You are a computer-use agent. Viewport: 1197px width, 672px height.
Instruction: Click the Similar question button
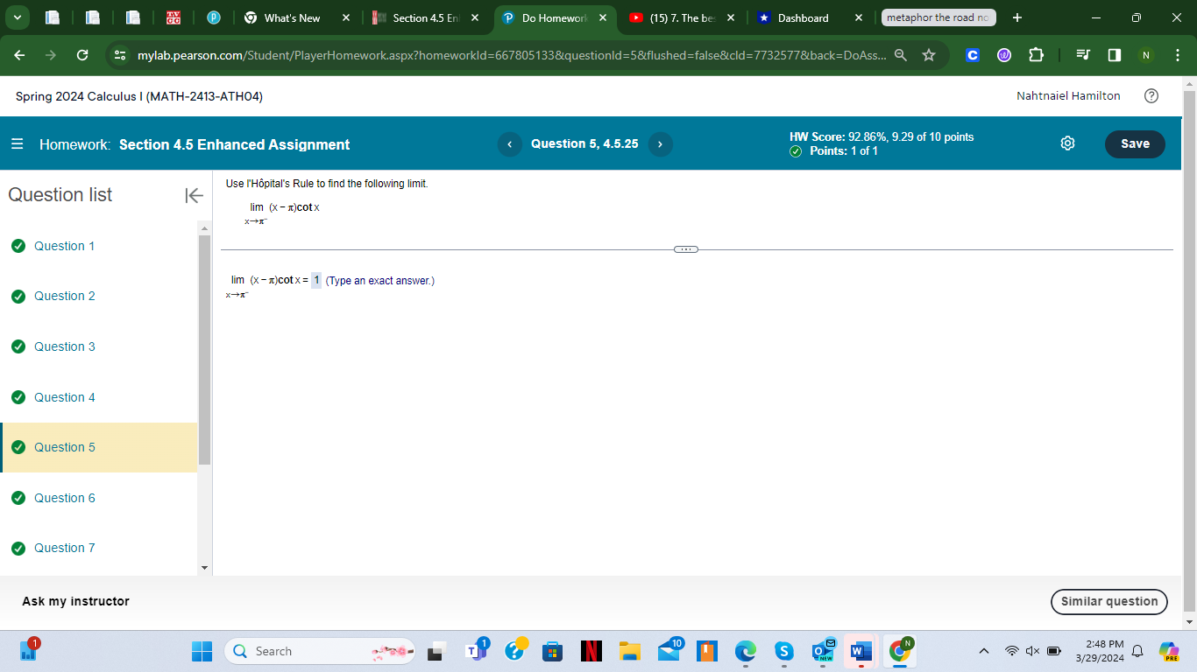point(1108,601)
